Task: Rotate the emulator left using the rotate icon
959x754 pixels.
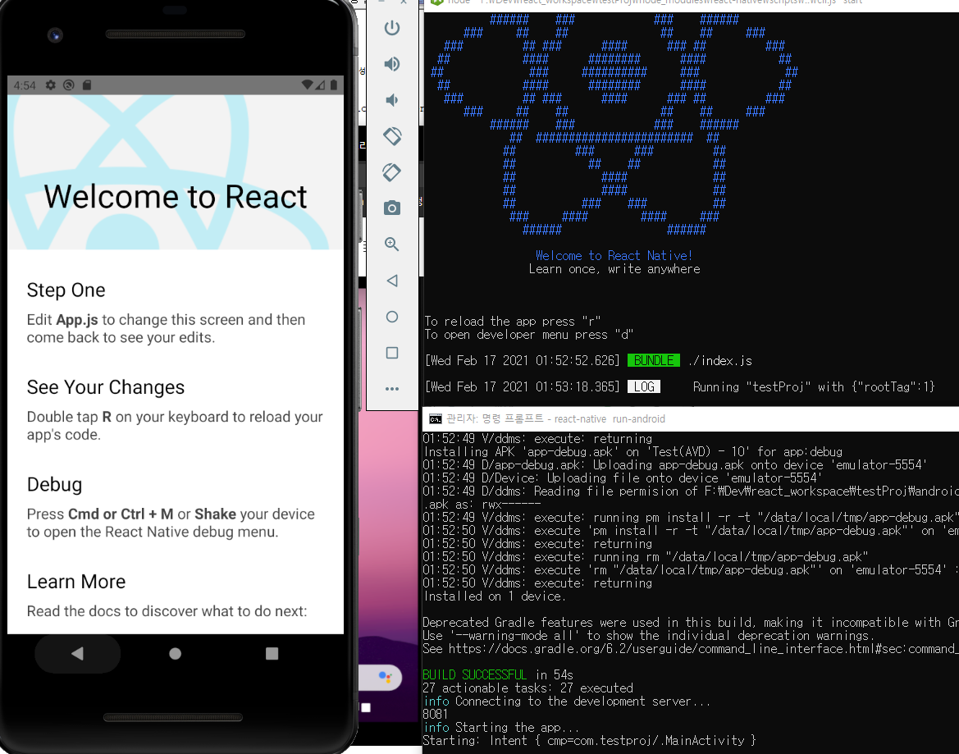Action: [x=392, y=135]
